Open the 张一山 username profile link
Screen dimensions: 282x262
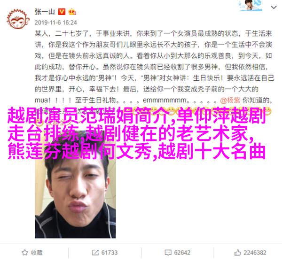click(x=45, y=12)
